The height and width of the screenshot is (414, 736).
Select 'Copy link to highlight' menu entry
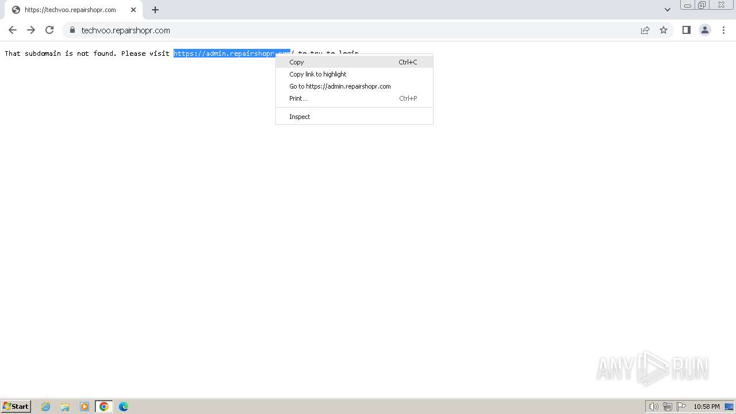point(354,74)
